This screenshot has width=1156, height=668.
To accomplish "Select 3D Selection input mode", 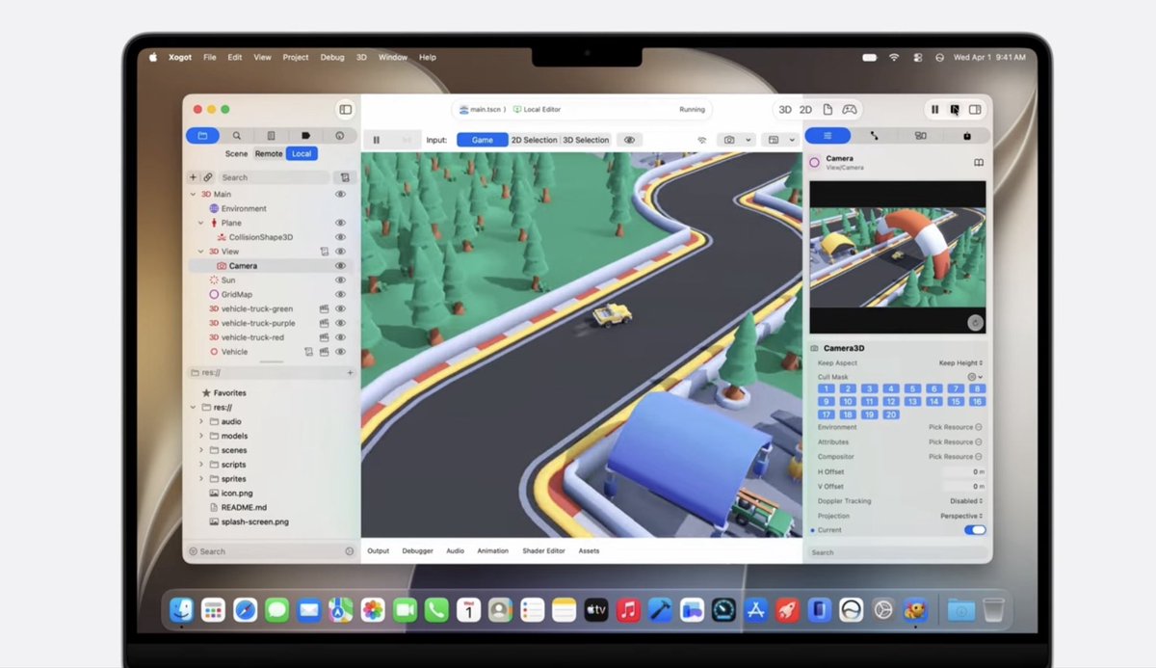I will (586, 140).
